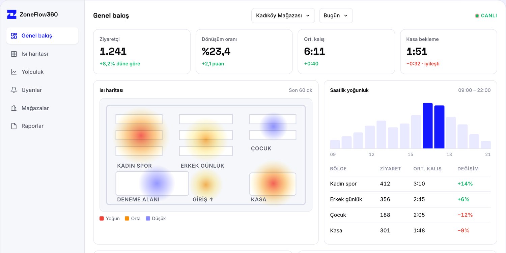506x253 pixels.
Task: Open the Kadıköy Mağazası store dropdown
Action: pos(283,16)
